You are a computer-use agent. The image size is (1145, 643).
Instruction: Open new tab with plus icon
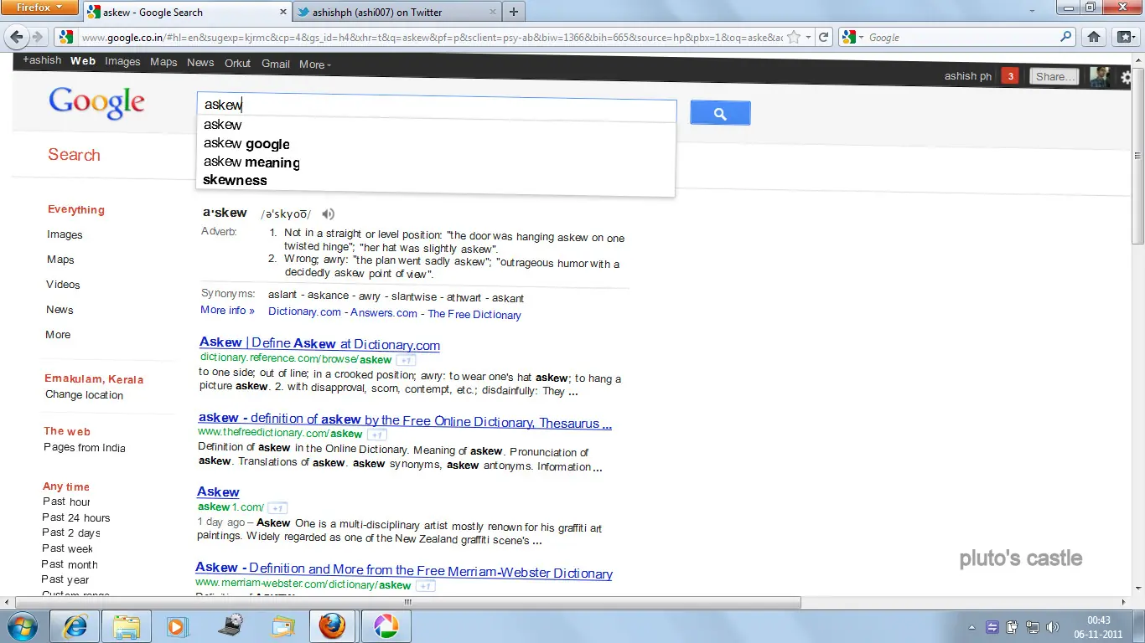pos(514,12)
